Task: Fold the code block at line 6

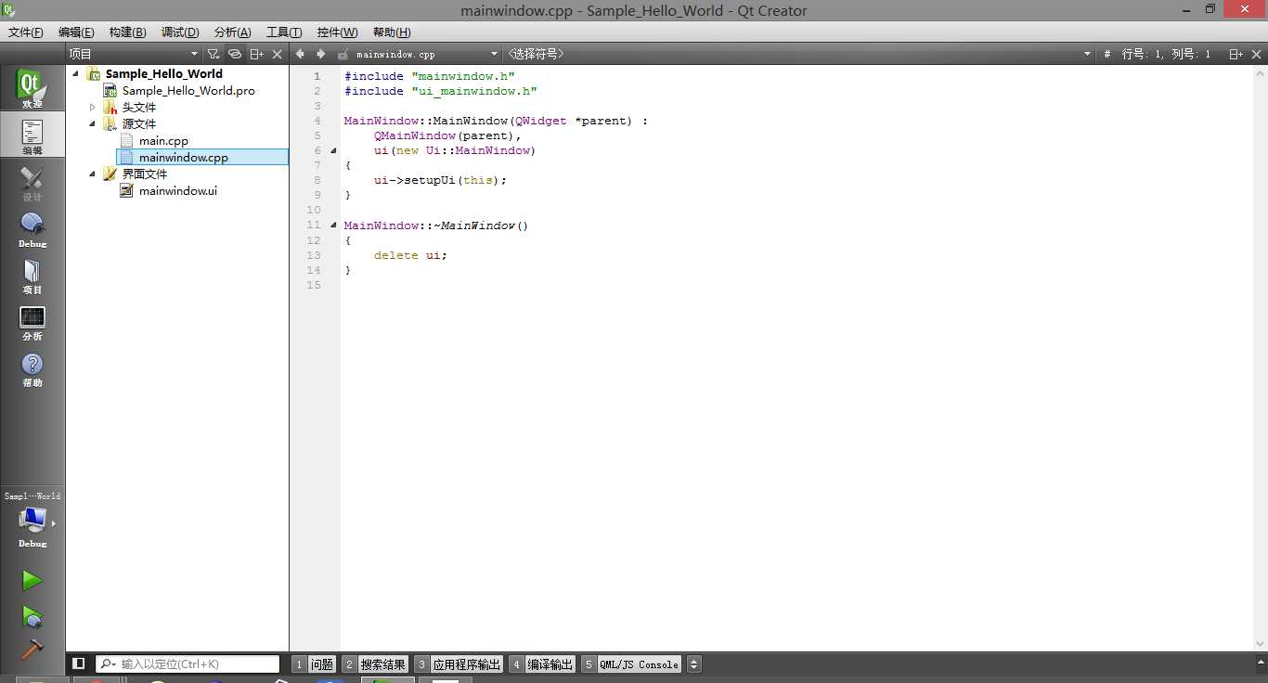Action: [333, 150]
